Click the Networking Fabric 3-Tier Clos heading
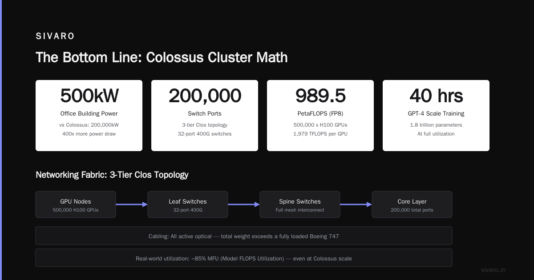This screenshot has width=534, height=280. [112, 175]
